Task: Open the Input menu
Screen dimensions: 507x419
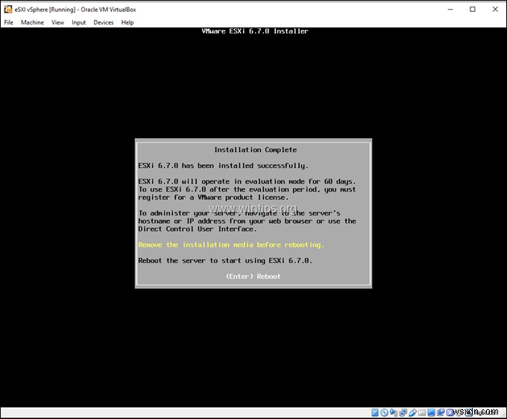Action: pos(78,22)
